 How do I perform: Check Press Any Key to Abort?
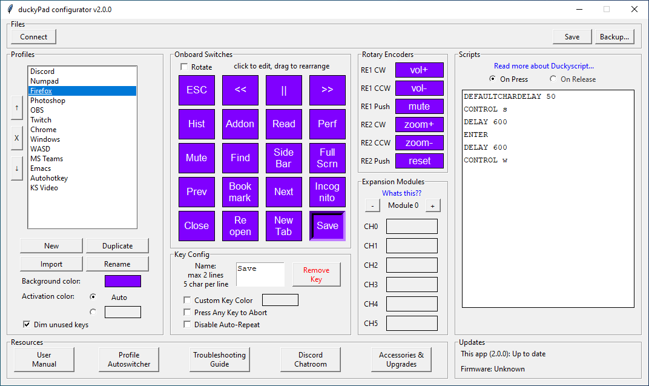pos(187,312)
